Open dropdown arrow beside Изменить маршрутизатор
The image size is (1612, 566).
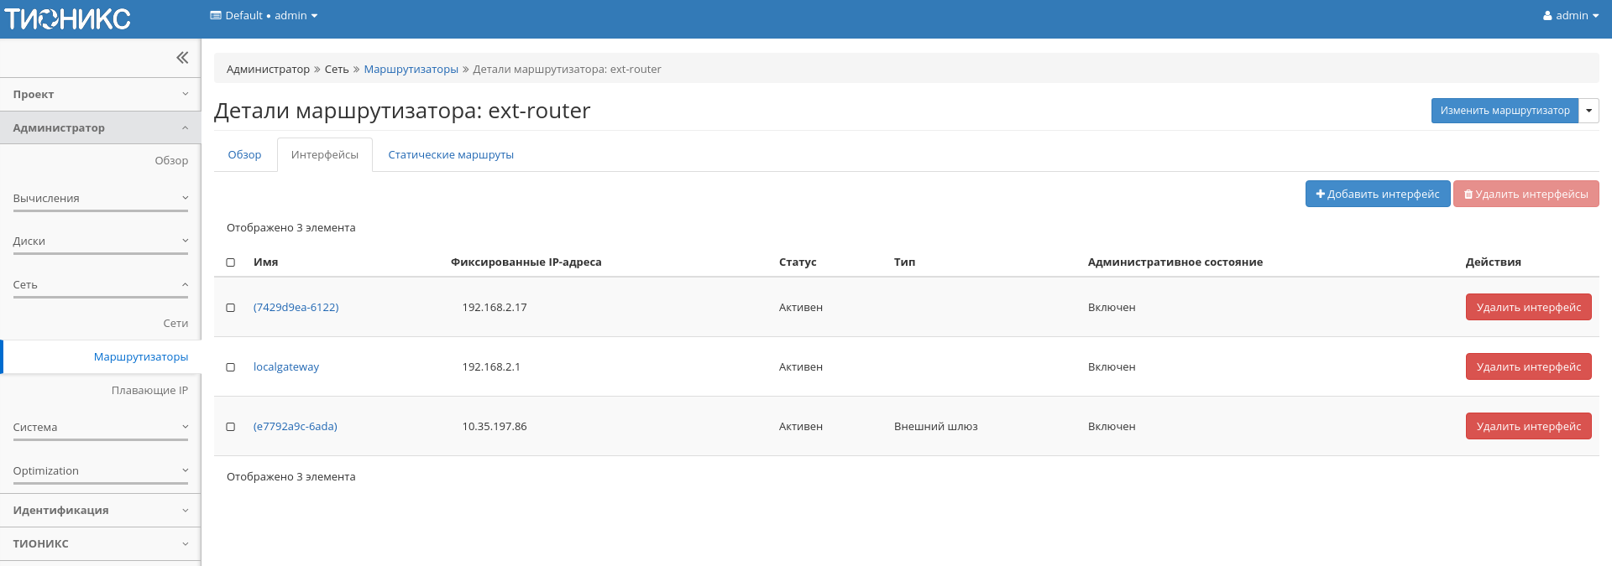click(x=1588, y=111)
